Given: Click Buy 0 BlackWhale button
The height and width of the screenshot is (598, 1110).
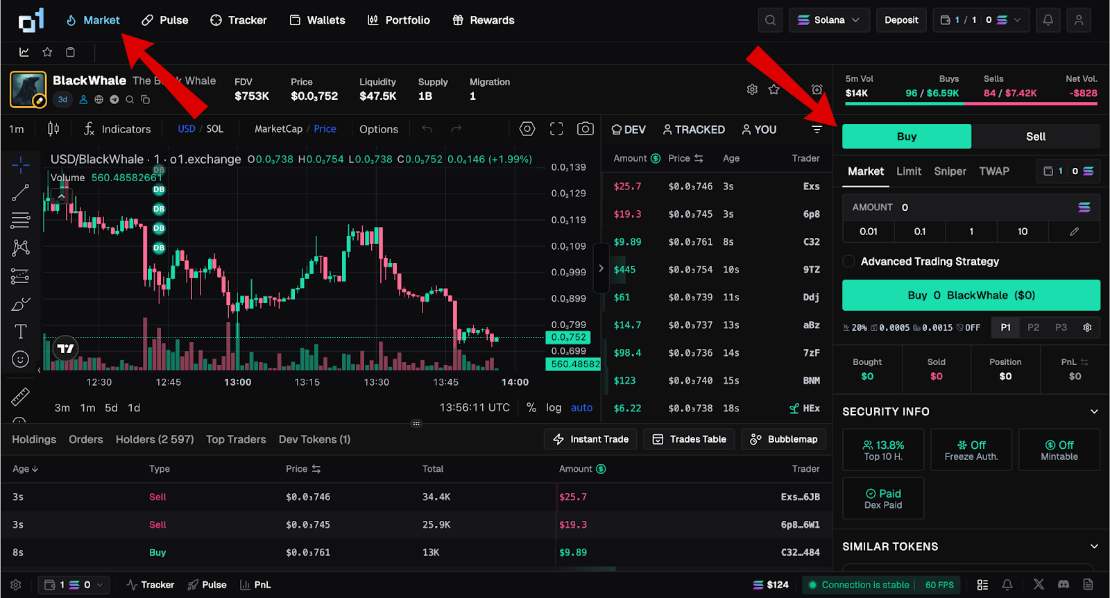Looking at the screenshot, I should [x=971, y=295].
